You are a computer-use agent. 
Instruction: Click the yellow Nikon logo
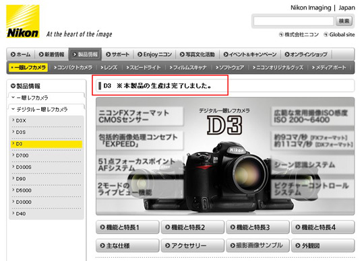23,22
